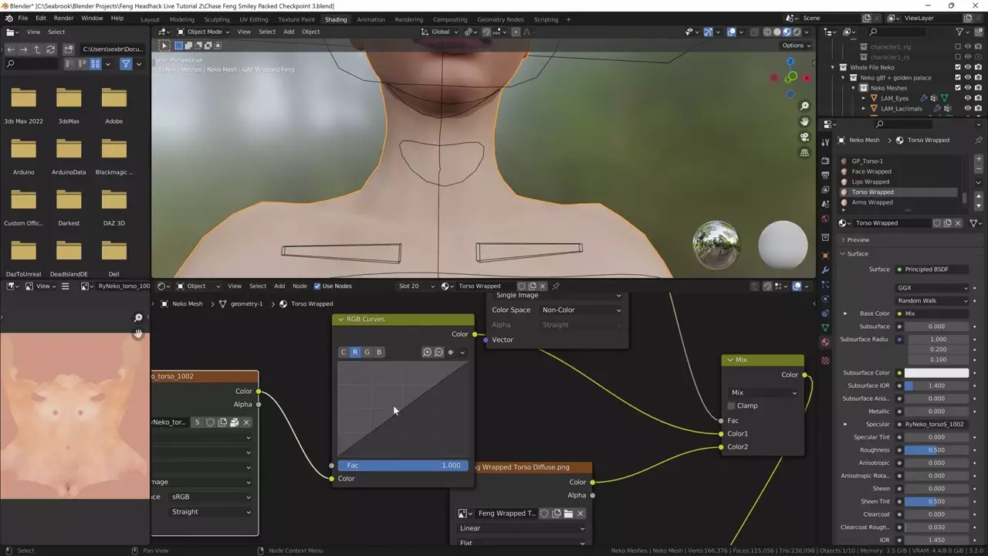Open the Render menu
The image size is (988, 556).
click(x=63, y=18)
